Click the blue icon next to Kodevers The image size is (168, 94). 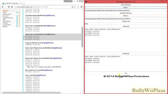coord(17,16)
